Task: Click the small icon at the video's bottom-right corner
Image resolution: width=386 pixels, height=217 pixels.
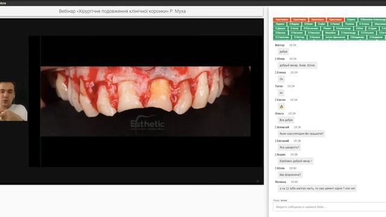Action: (258, 181)
